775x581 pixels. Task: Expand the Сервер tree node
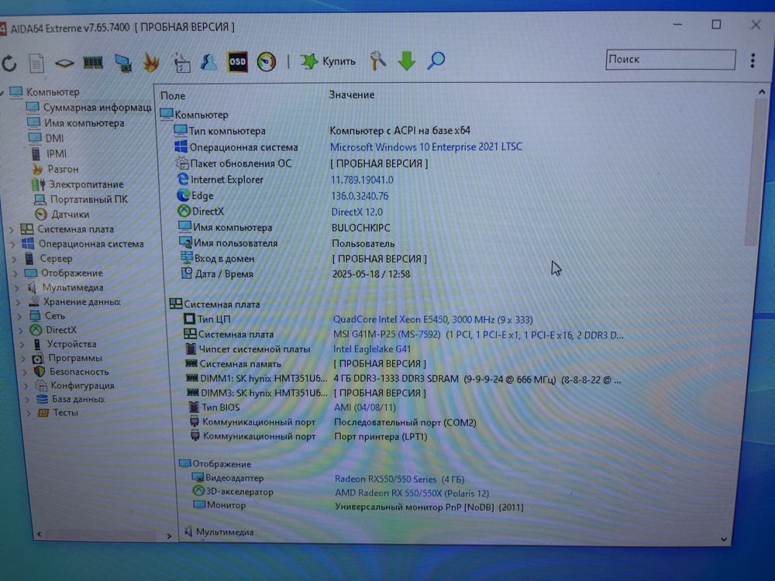[x=14, y=259]
